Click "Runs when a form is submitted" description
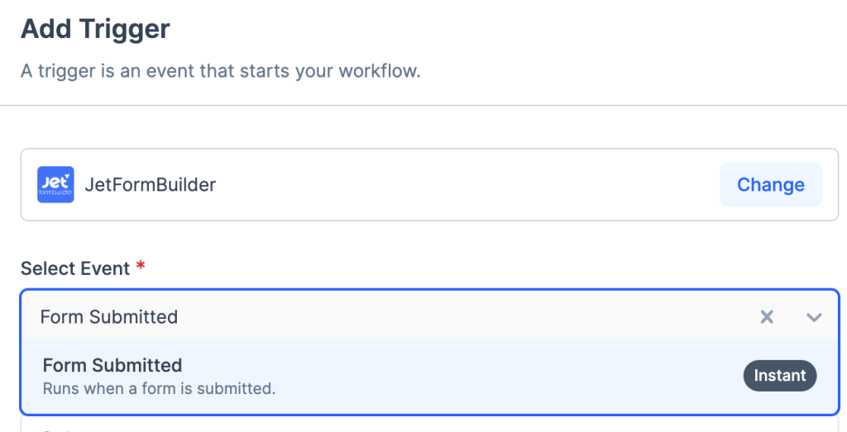Viewport: 847px width, 432px height. 159,387
